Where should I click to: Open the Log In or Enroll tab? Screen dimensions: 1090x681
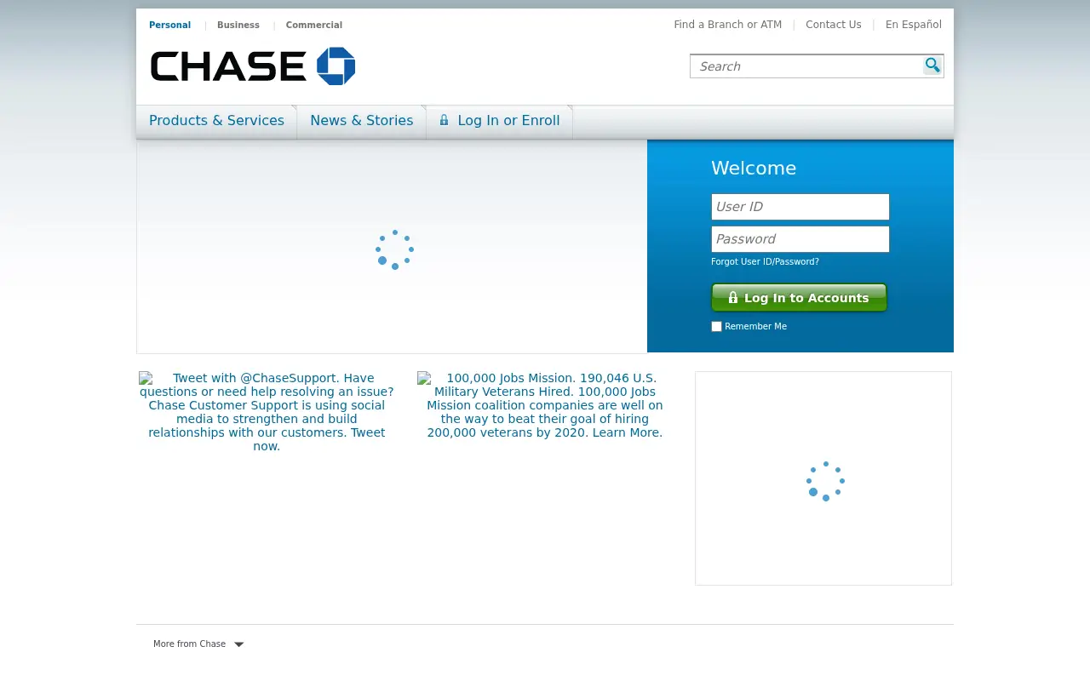[500, 121]
